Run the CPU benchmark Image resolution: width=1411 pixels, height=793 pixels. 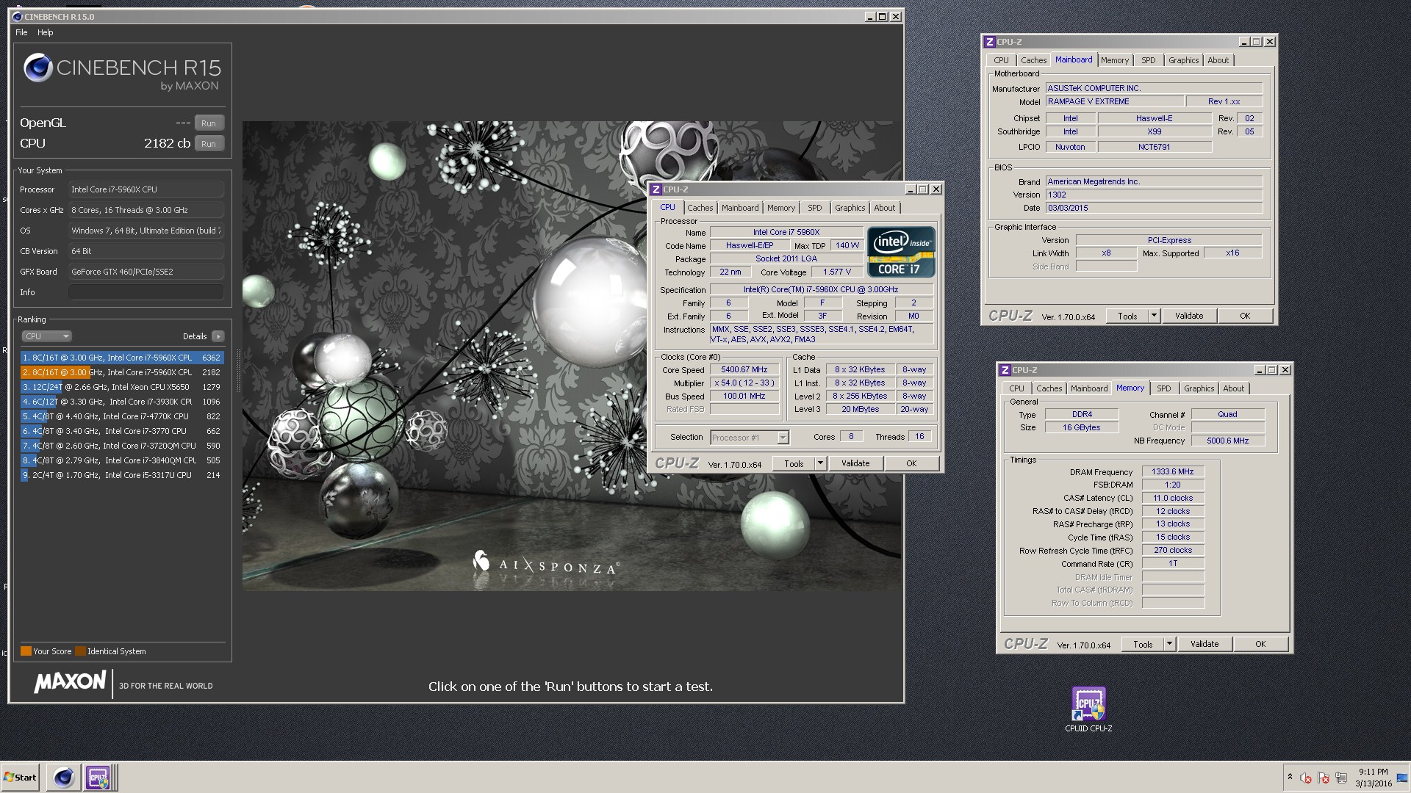pyautogui.click(x=209, y=144)
